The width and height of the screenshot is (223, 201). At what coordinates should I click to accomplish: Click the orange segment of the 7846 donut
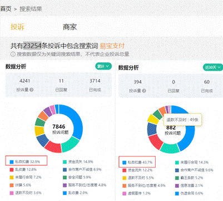click(43, 116)
